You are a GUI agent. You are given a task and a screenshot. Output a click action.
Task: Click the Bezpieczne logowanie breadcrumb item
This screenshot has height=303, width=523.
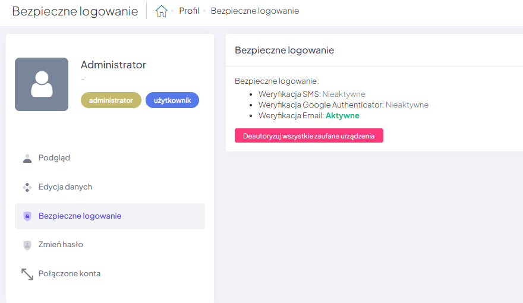[x=254, y=11]
